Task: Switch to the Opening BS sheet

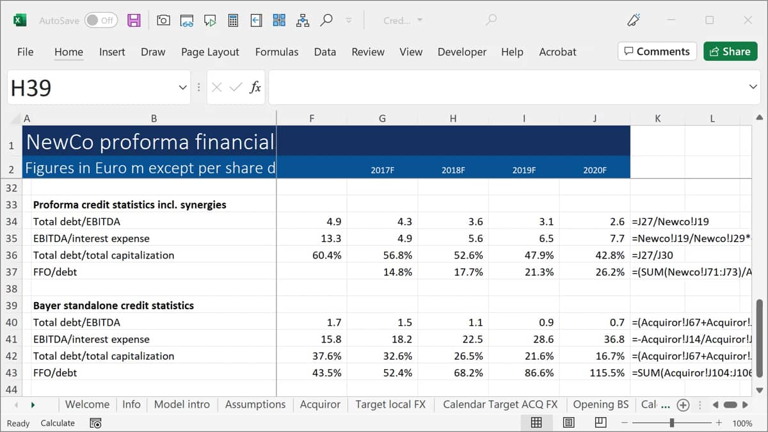Action: pyautogui.click(x=601, y=404)
